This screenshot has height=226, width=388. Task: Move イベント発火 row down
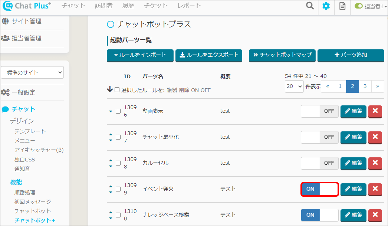coord(111,192)
